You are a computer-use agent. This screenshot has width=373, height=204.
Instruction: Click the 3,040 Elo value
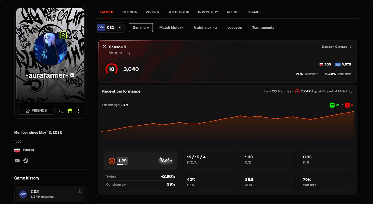pos(131,69)
